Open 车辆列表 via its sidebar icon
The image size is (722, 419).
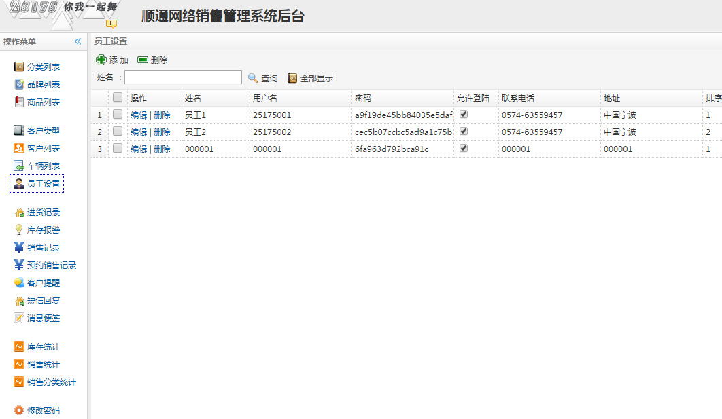pos(19,166)
